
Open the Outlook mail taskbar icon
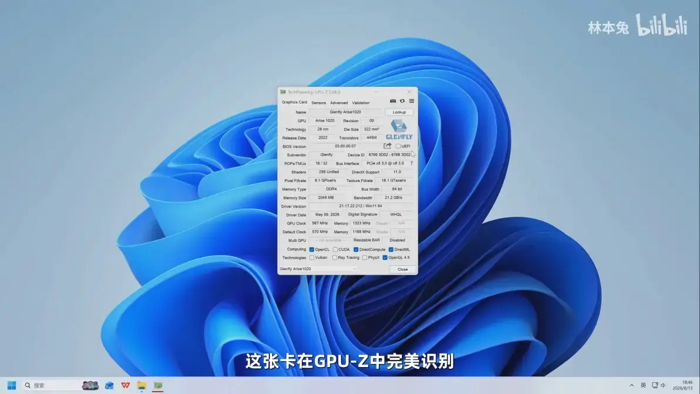tap(109, 385)
